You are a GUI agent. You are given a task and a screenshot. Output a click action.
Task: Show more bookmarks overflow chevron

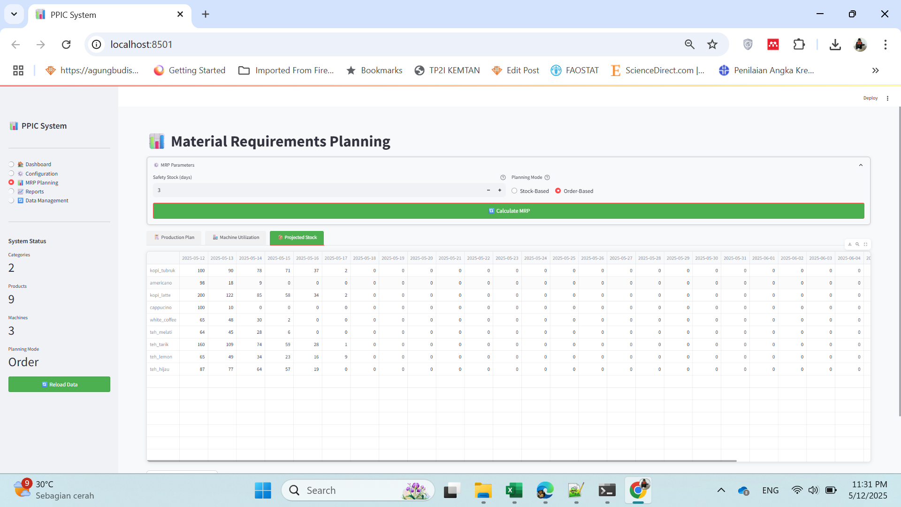tap(875, 70)
